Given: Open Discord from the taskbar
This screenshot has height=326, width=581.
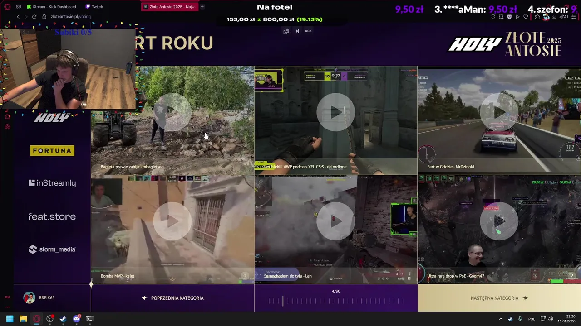Looking at the screenshot, I should 76,319.
